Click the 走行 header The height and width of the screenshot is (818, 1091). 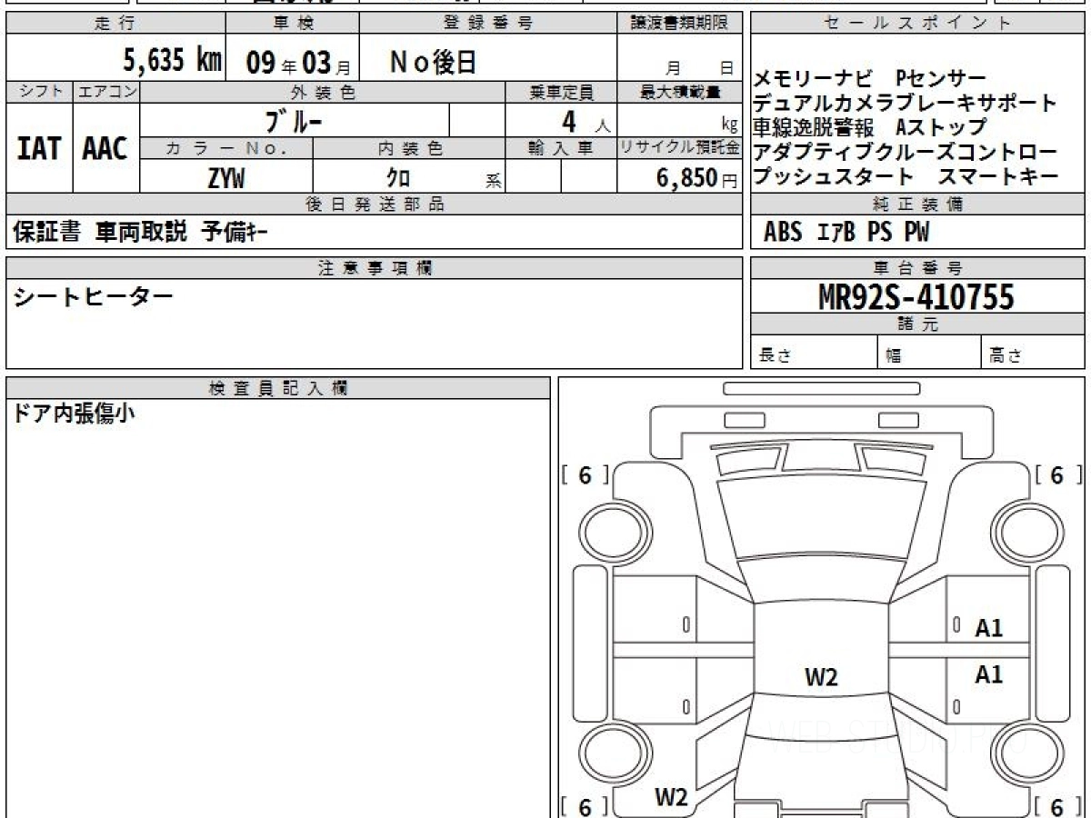click(115, 24)
